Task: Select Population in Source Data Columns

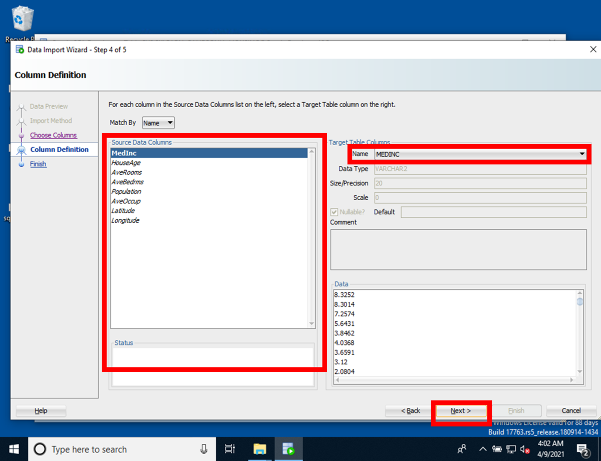Action: tap(209, 191)
